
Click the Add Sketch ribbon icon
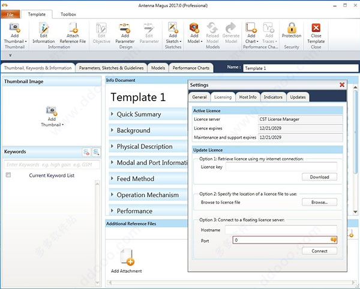click(x=173, y=28)
